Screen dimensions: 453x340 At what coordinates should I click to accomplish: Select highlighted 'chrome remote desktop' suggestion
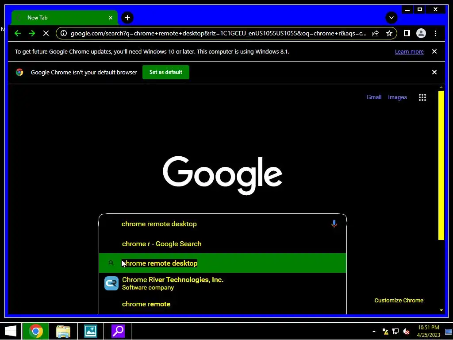coord(223,263)
